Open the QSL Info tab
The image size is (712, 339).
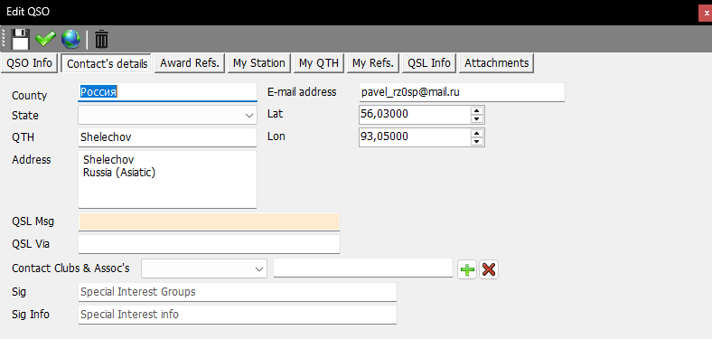click(429, 63)
